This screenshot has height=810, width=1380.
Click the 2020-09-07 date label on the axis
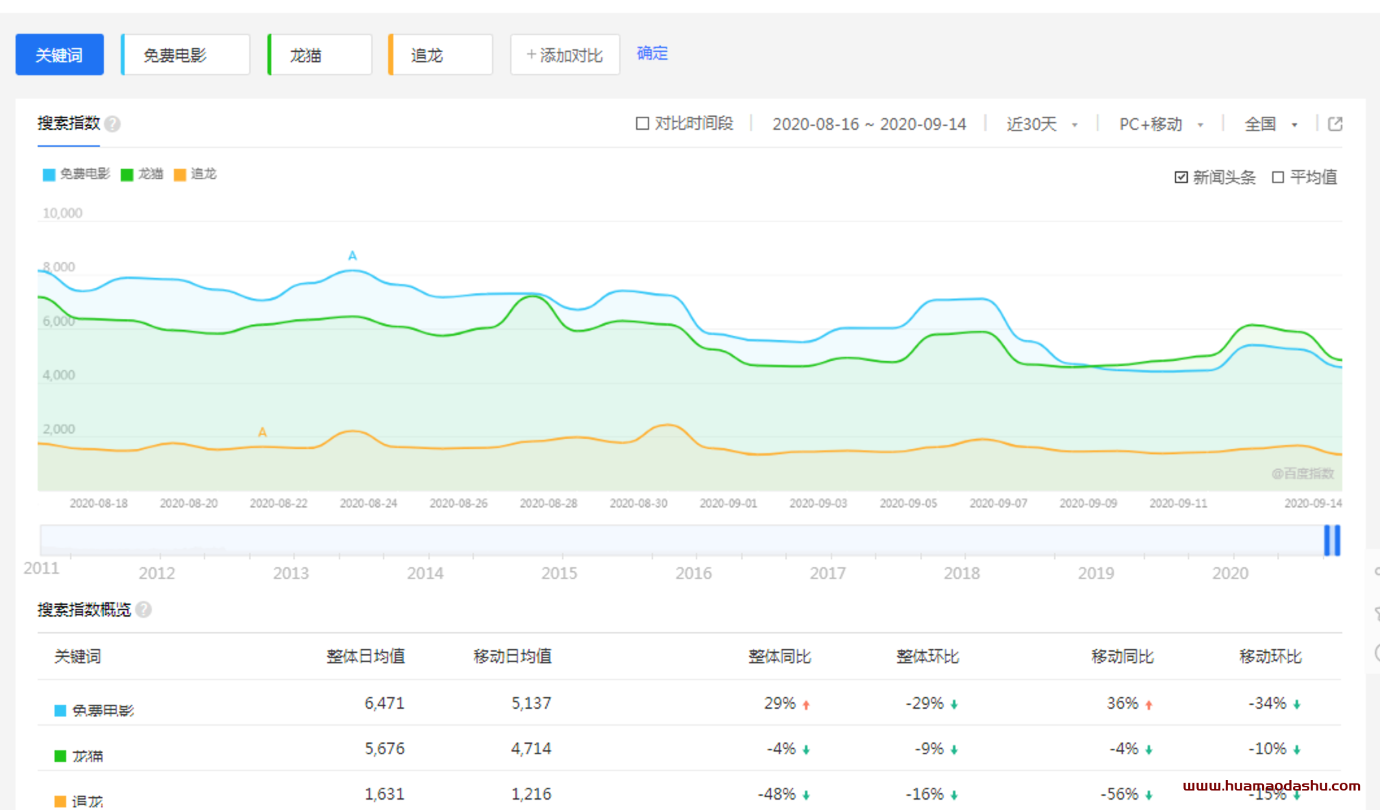click(x=998, y=503)
